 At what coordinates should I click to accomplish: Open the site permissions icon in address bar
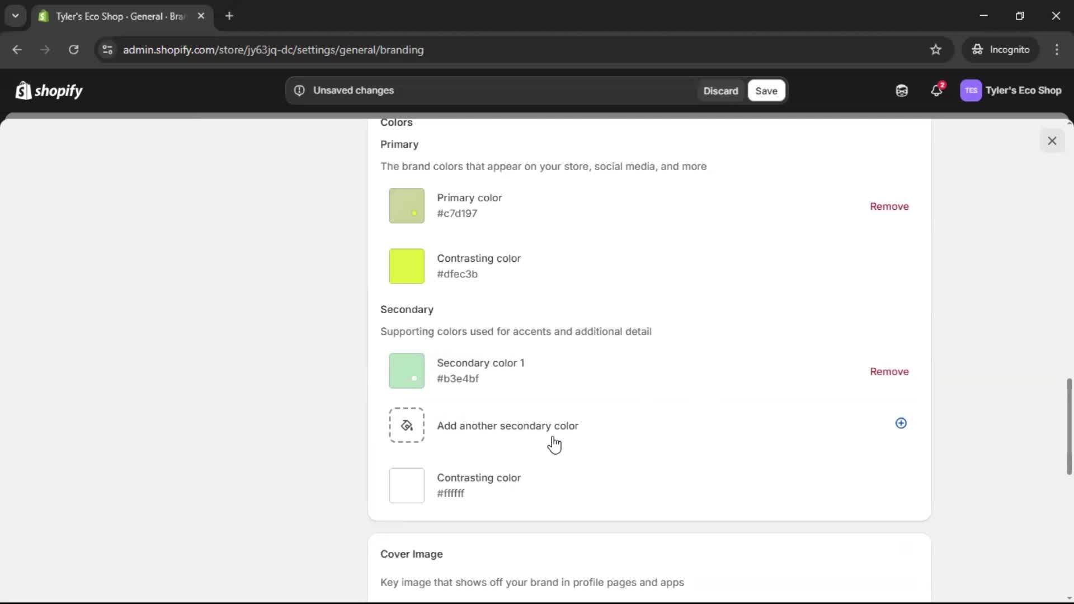click(107, 50)
